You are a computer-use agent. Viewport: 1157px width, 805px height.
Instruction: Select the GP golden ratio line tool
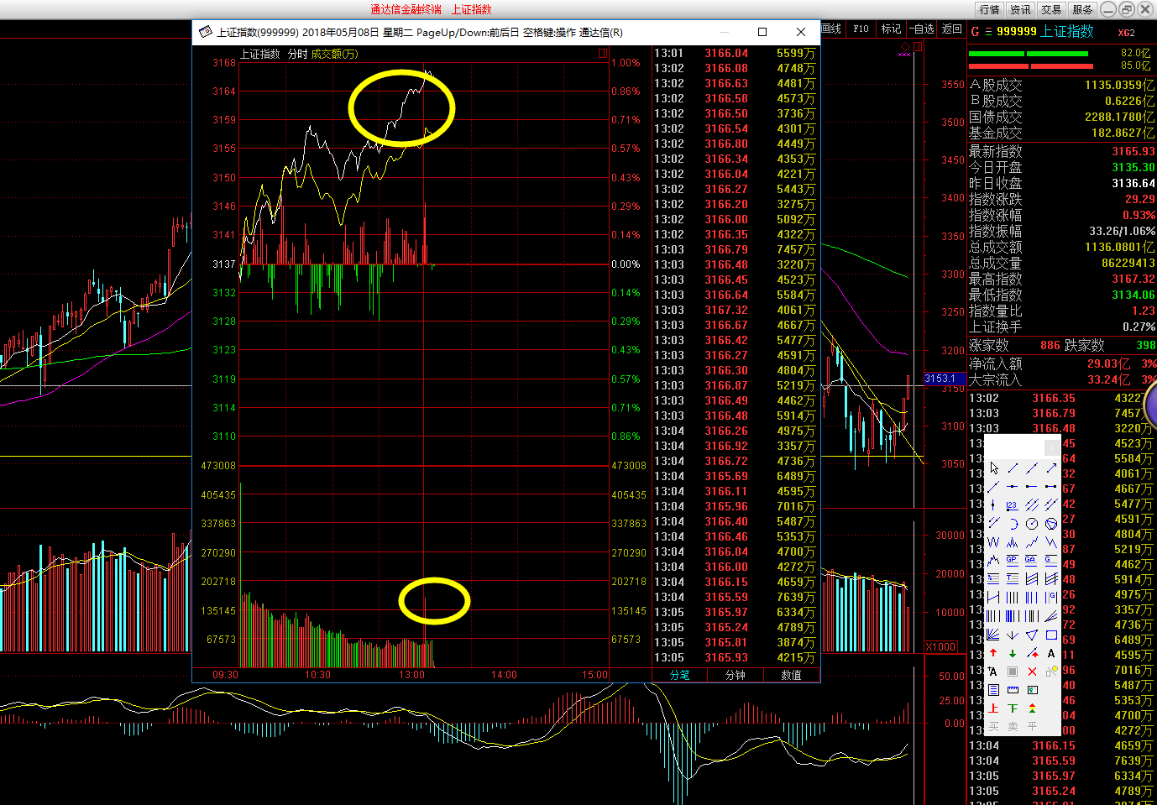pyautogui.click(x=1013, y=561)
